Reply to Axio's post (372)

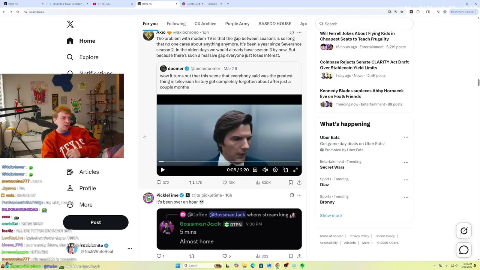(x=162, y=183)
